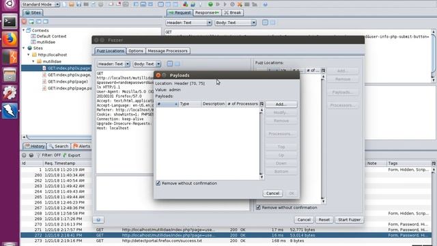
Task: Click the Persist Session save icon
Action: click(x=79, y=4)
